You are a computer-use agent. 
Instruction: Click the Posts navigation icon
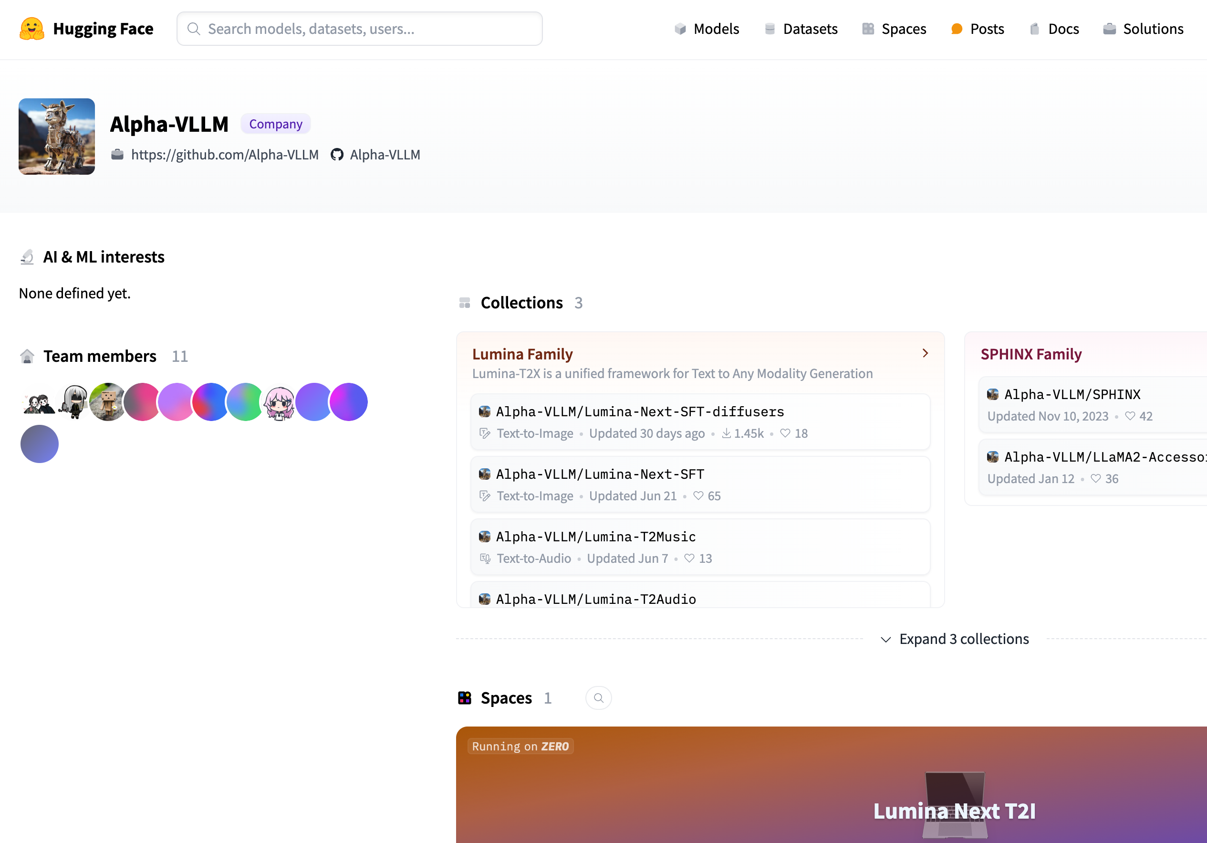pyautogui.click(x=957, y=29)
